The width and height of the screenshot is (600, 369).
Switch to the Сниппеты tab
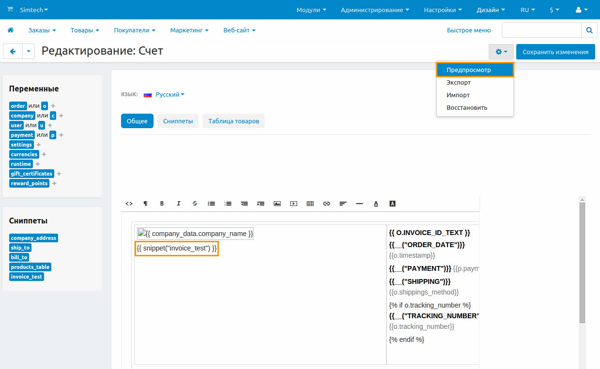pos(178,121)
